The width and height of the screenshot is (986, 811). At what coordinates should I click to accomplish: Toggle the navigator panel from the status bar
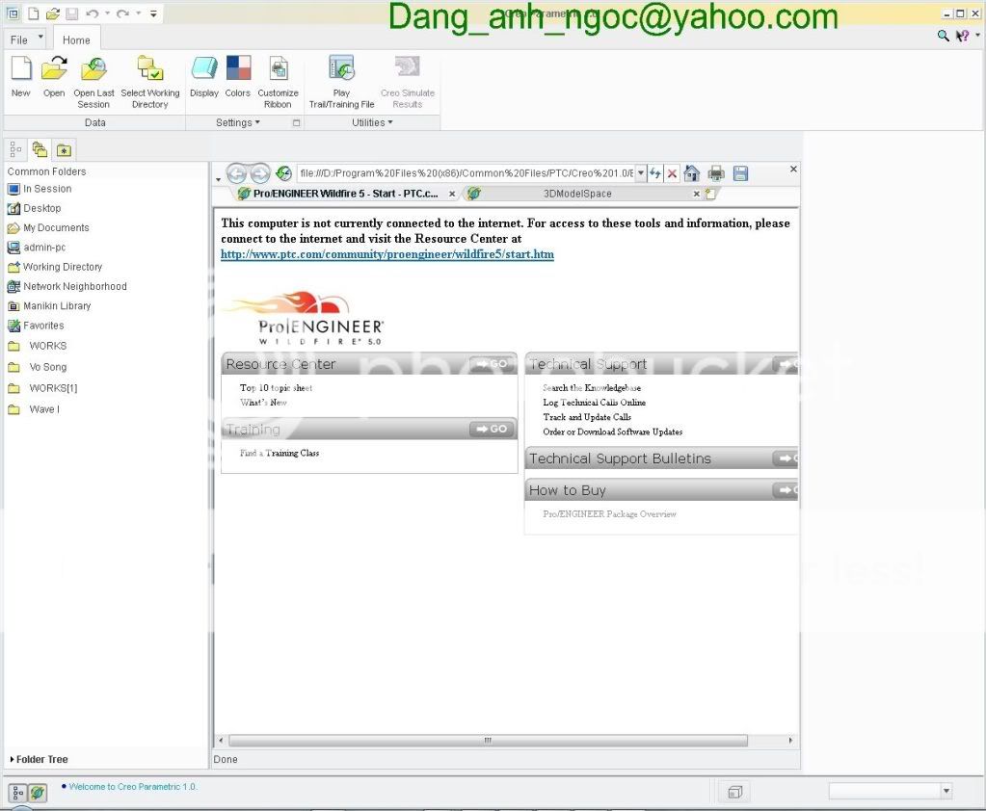coord(17,793)
